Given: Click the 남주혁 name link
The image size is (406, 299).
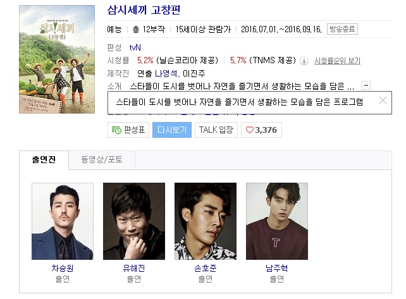Looking at the screenshot, I should pyautogui.click(x=277, y=268).
